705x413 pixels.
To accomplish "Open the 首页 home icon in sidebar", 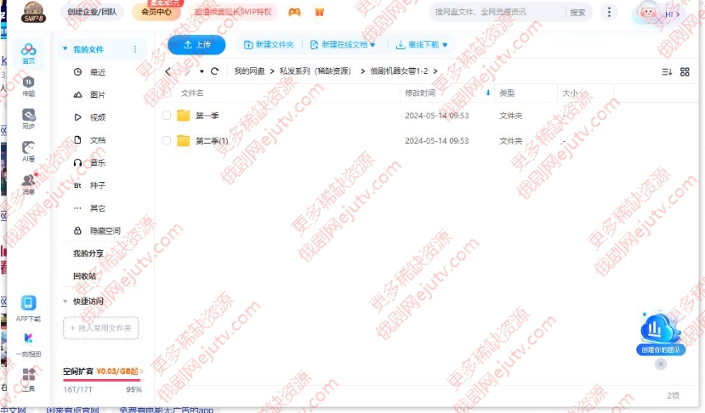I will (28, 54).
